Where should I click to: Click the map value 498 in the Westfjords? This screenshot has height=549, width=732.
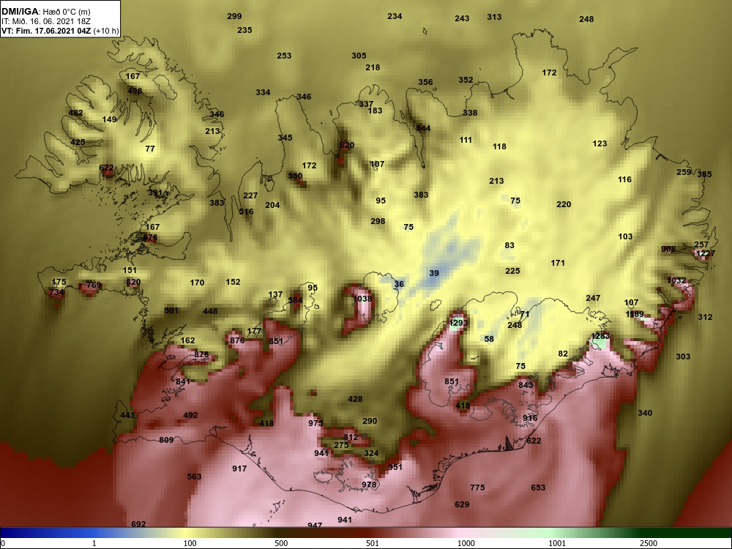point(135,91)
